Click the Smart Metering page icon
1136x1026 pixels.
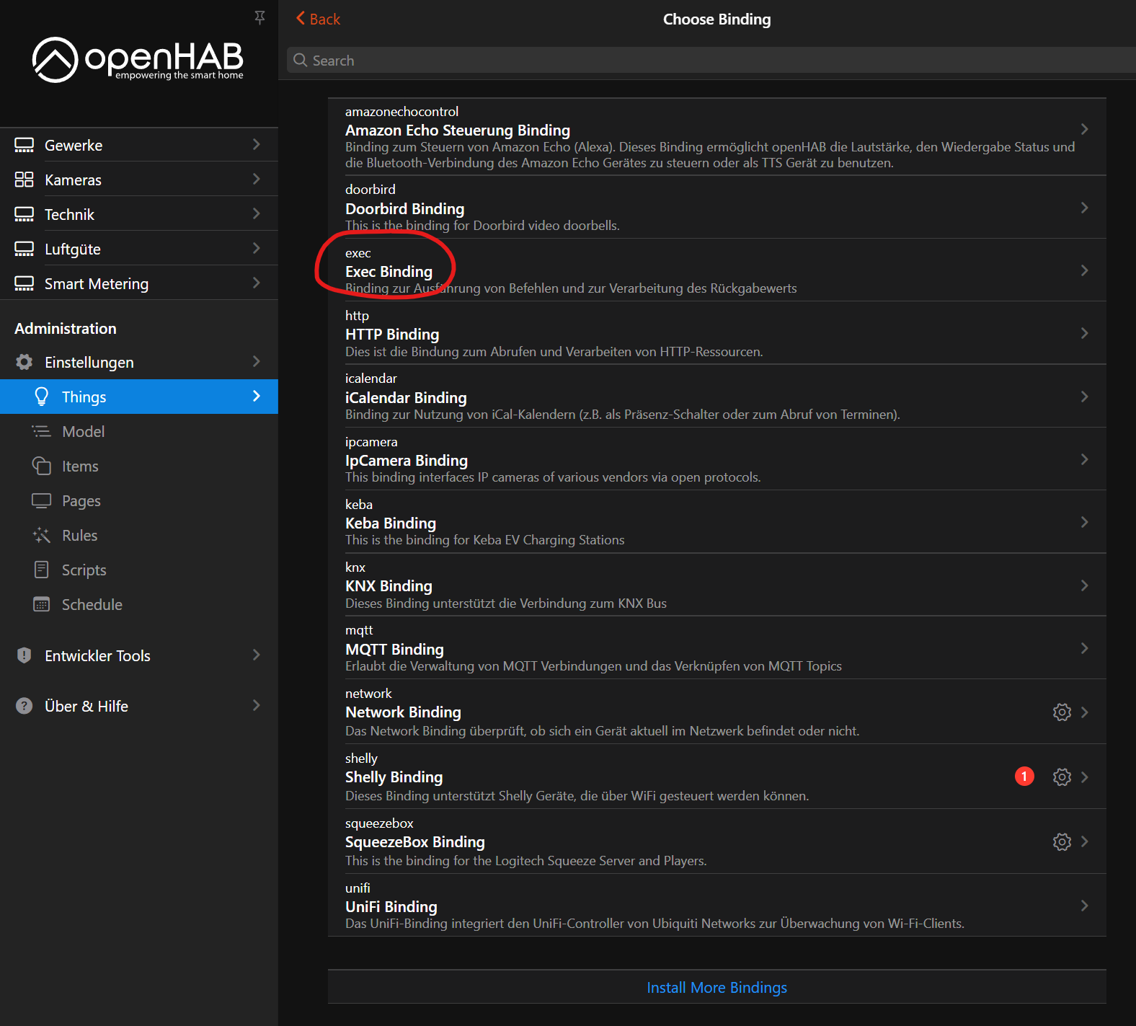coord(25,283)
